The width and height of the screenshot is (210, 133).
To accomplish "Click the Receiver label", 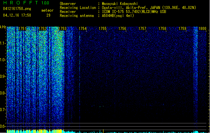I will coord(68,12).
